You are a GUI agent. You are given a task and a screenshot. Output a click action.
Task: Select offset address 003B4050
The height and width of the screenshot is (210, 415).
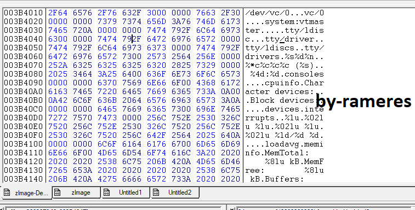pos(23,48)
